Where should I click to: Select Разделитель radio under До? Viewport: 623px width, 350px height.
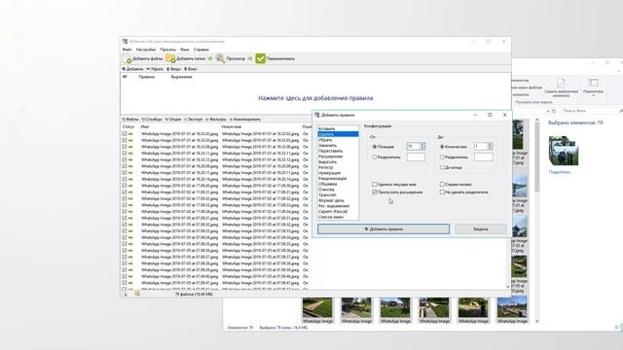pyautogui.click(x=442, y=157)
